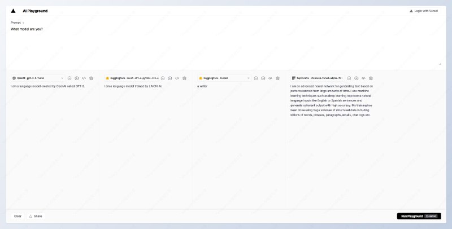The image size is (452, 229).
Task: View code for the HuggingFace bloomz panel
Action: [271, 78]
